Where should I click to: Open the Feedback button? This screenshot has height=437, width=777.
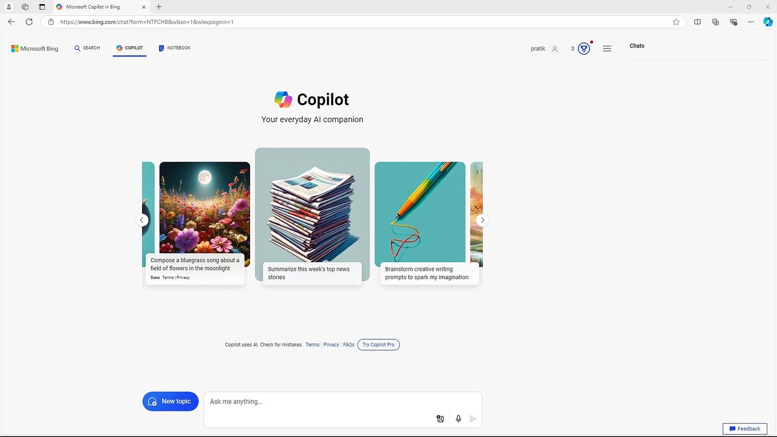(745, 429)
